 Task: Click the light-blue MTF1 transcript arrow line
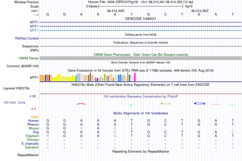point(141,30)
